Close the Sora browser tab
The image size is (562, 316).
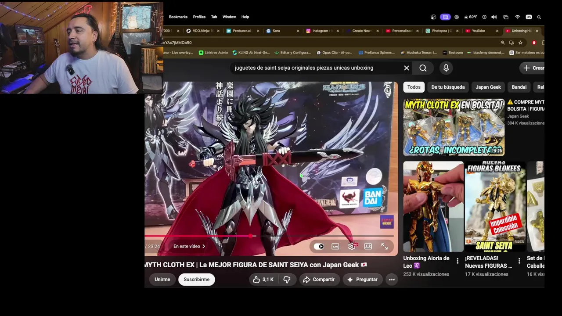[298, 31]
